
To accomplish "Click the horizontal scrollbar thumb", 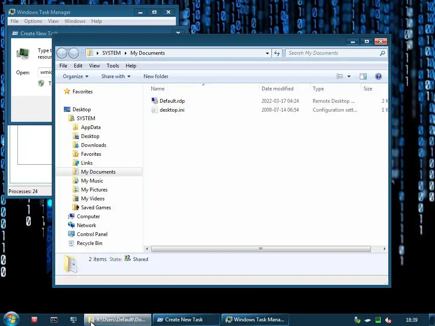I will 261,249.
